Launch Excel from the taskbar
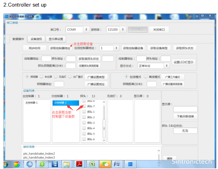The width and height of the screenshot is (218, 169). pos(92,164)
